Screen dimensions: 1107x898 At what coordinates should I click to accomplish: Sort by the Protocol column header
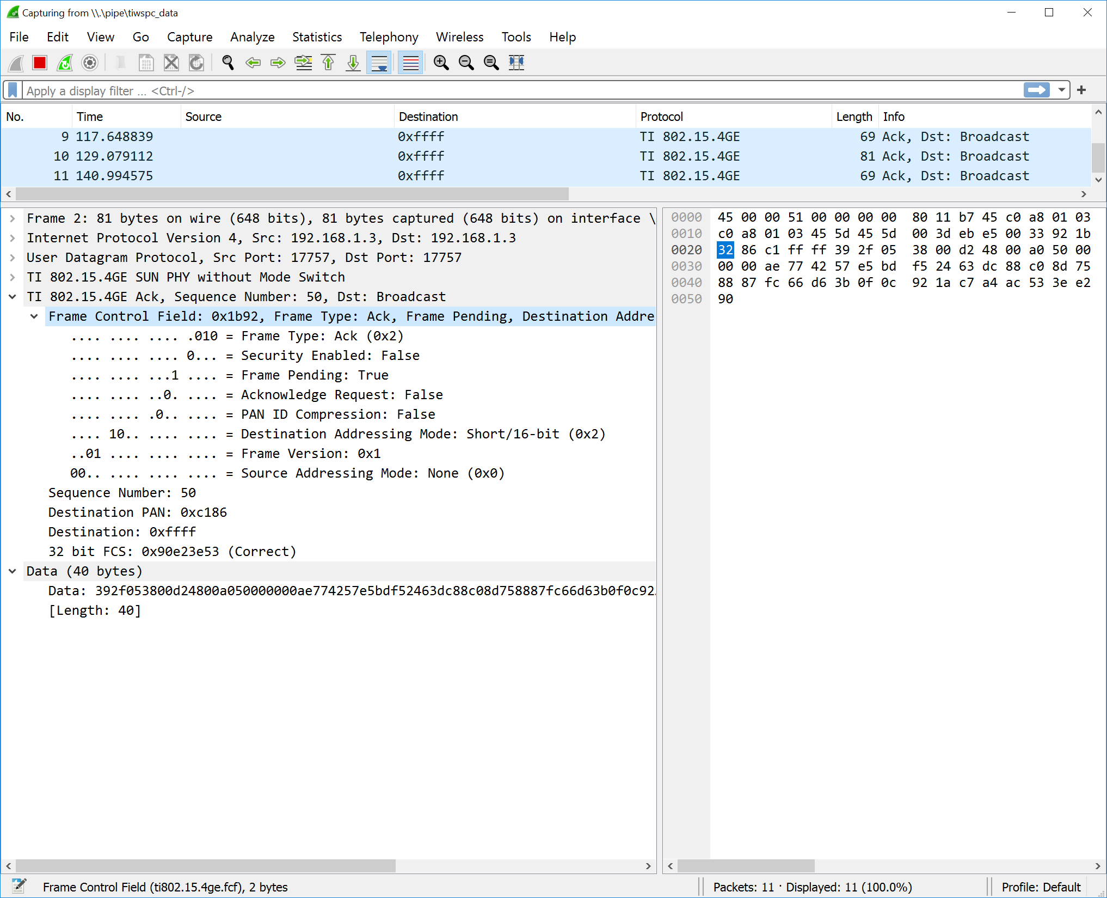734,117
